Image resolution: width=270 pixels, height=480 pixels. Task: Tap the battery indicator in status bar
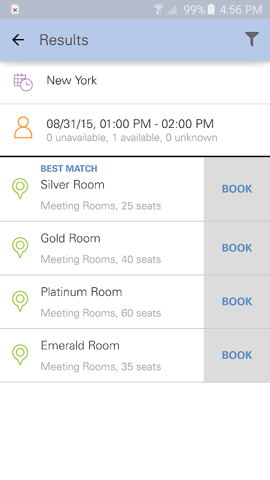click(x=211, y=9)
